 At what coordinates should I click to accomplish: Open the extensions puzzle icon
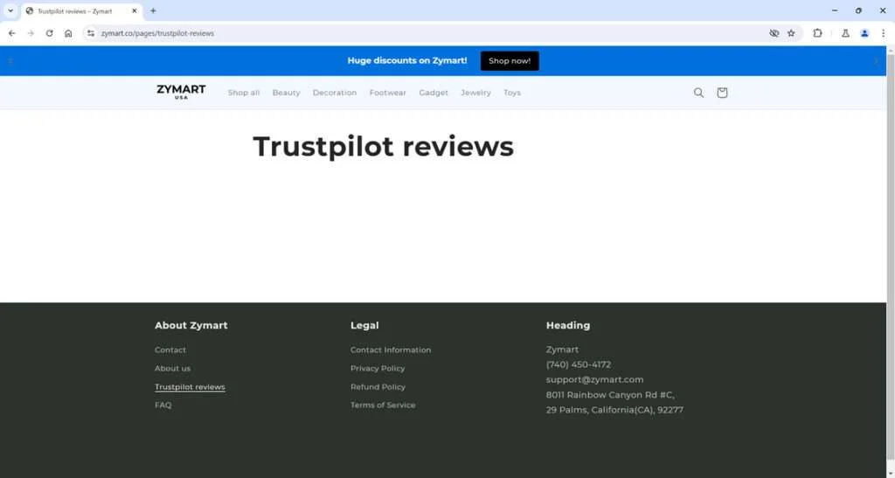click(817, 34)
